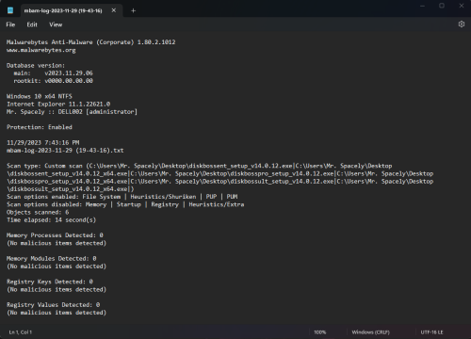Image resolution: width=471 pixels, height=339 pixels.
Task: Open the View menu
Action: coord(56,24)
